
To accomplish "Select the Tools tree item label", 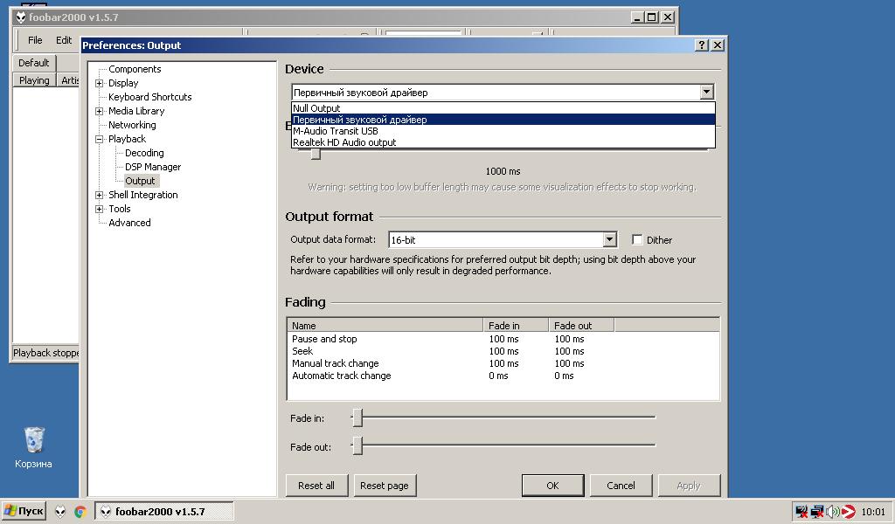I will pyautogui.click(x=119, y=209).
